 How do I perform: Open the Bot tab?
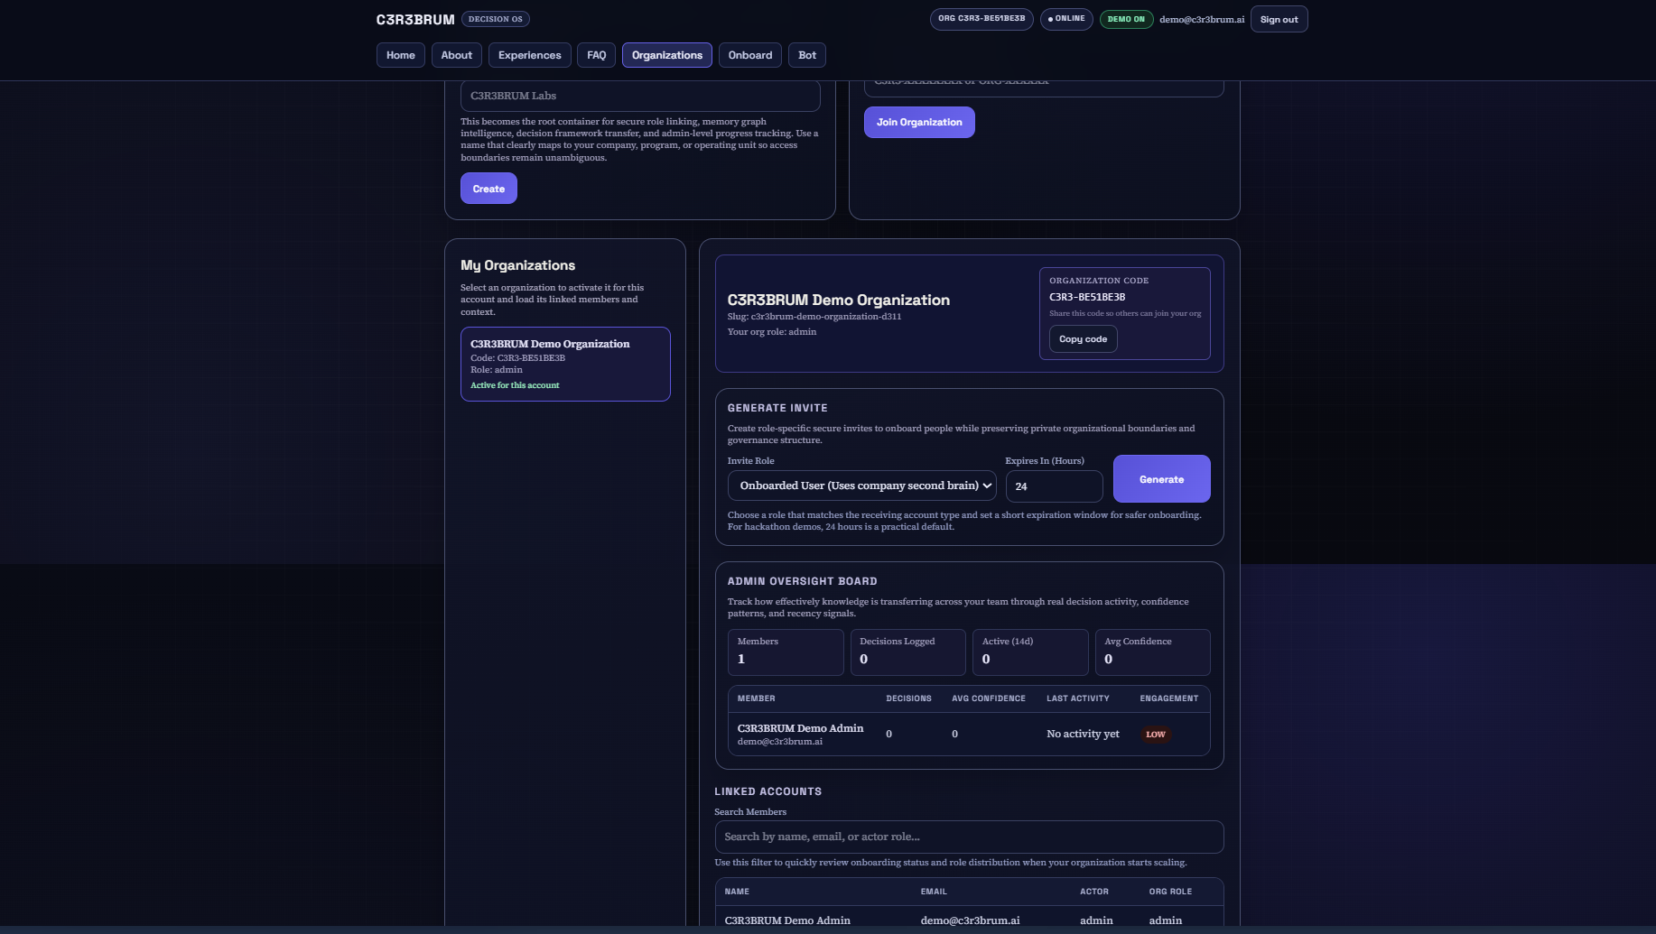(807, 55)
